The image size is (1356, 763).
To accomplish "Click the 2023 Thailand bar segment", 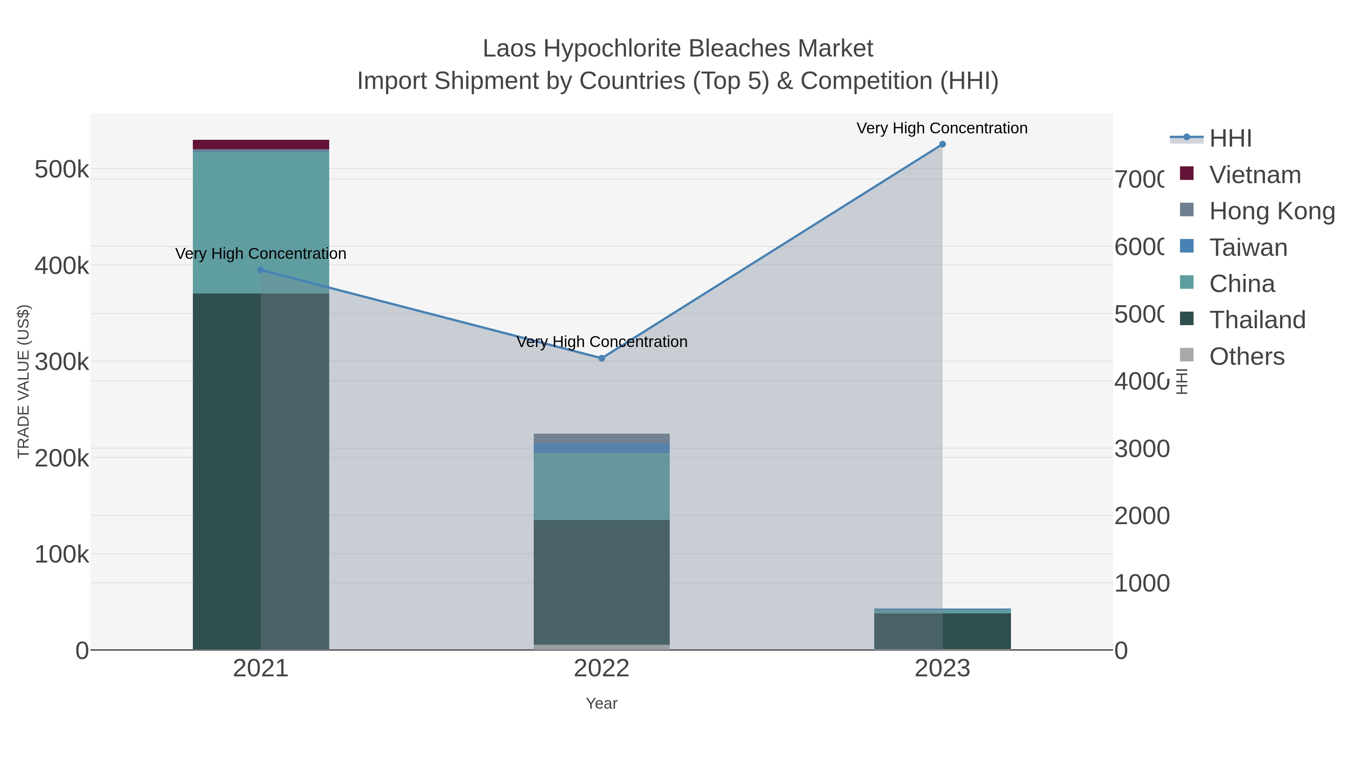I will [x=942, y=632].
